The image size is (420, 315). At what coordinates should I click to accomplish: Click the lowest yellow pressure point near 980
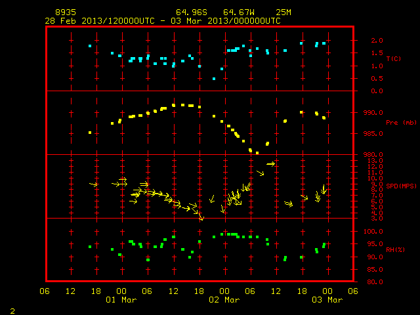(x=257, y=153)
